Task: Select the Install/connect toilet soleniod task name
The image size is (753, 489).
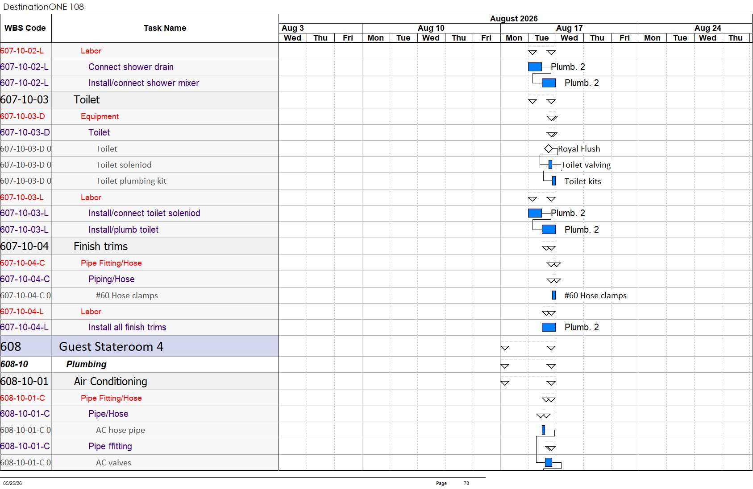Action: point(144,213)
